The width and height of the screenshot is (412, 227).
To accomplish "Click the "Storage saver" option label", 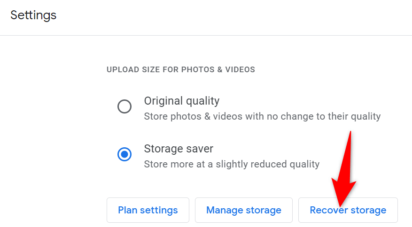I will 179,149.
